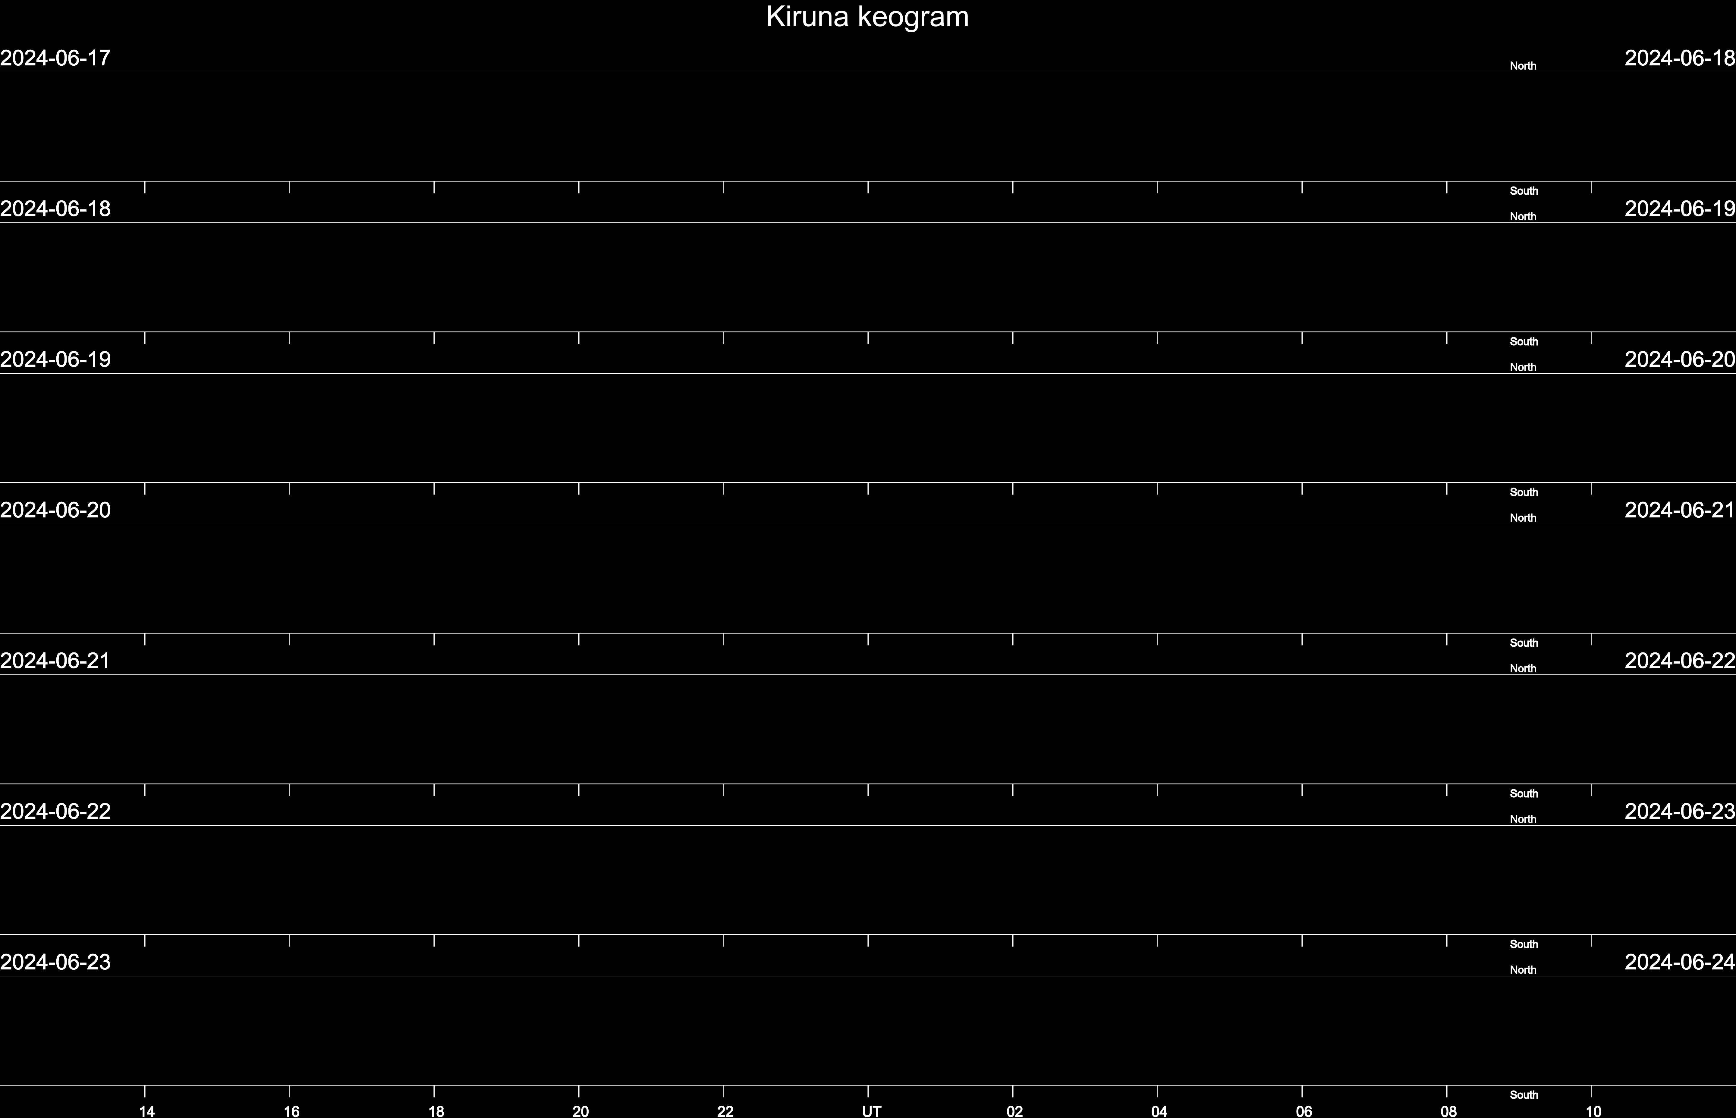
Task: Click "South" label of the 2024-06-20 starting keogram
Action: [x=1524, y=643]
